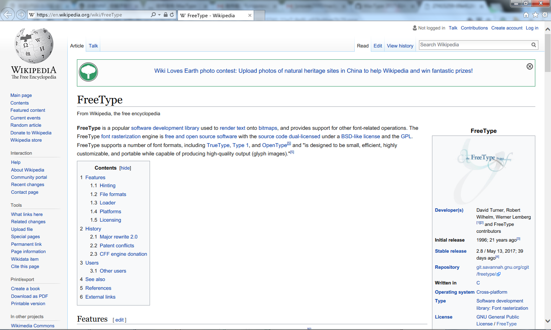Screen dimensions: 551x330
Task: Open the address bar dropdown arrow
Action: click(x=159, y=15)
